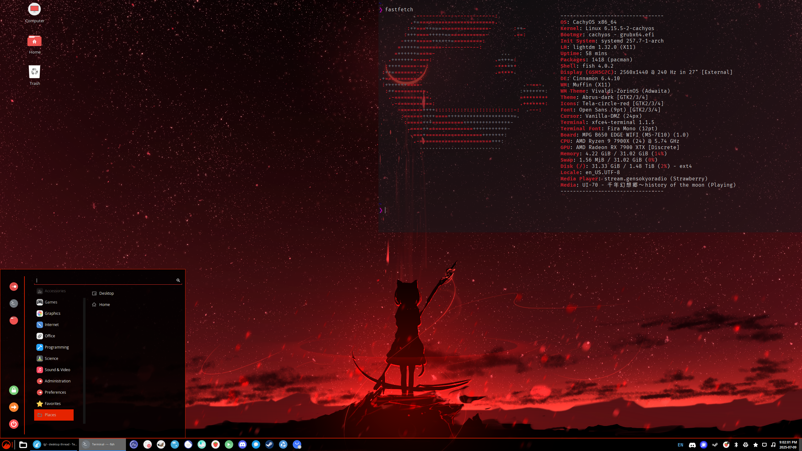Open the network connection tray applet
This screenshot has height=451, width=802.
(764, 445)
